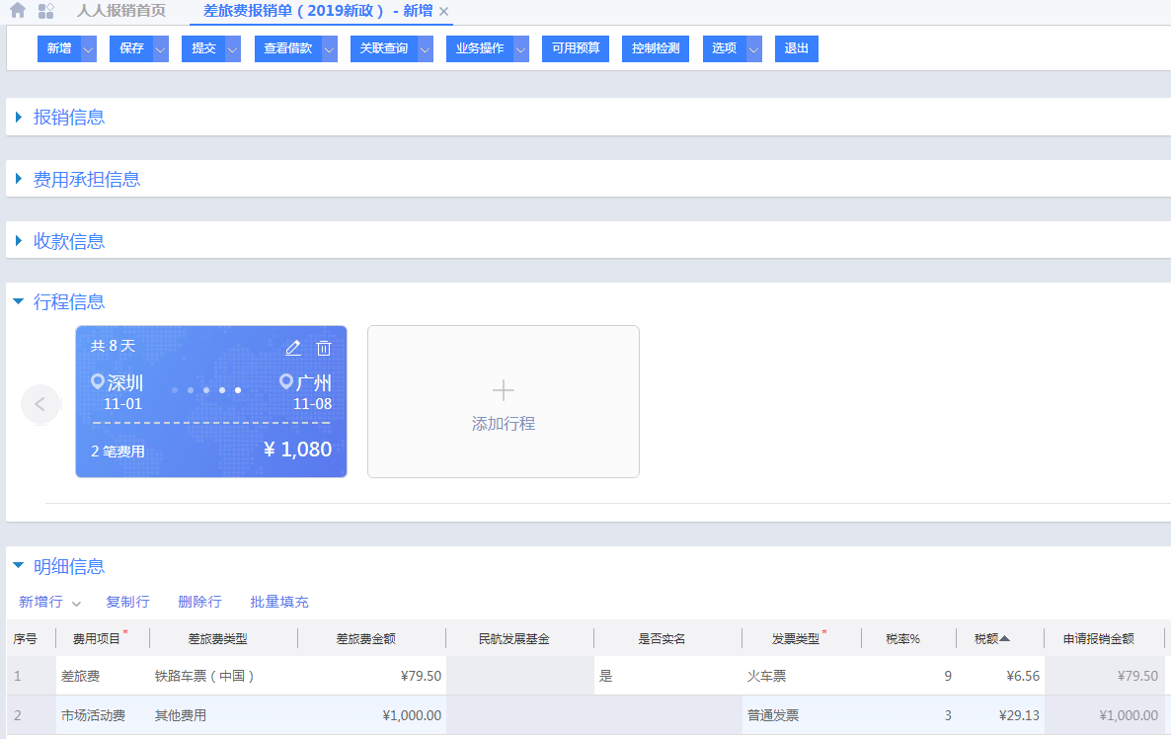
Task: Click the 提交 button
Action: 203,48
